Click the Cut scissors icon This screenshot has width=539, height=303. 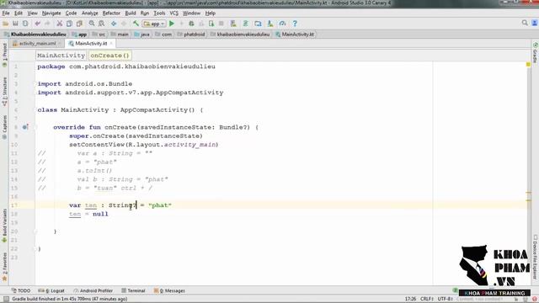(x=60, y=24)
